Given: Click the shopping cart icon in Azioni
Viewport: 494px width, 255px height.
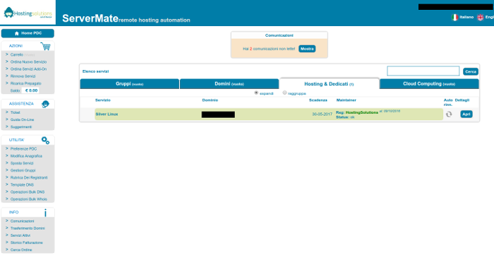Looking at the screenshot, I should [x=46, y=46].
